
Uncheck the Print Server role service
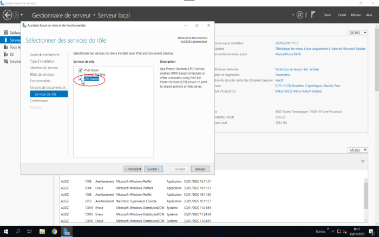pyautogui.click(x=81, y=70)
